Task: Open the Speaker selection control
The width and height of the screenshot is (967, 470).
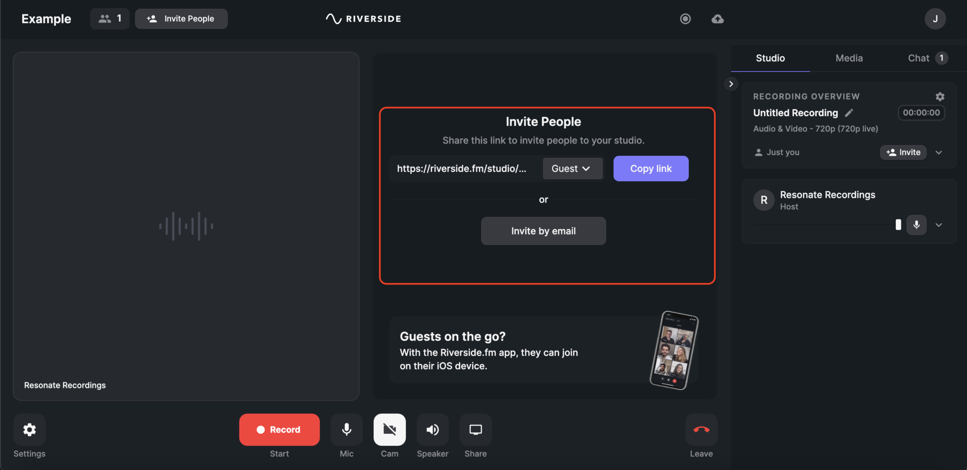Action: coord(433,429)
